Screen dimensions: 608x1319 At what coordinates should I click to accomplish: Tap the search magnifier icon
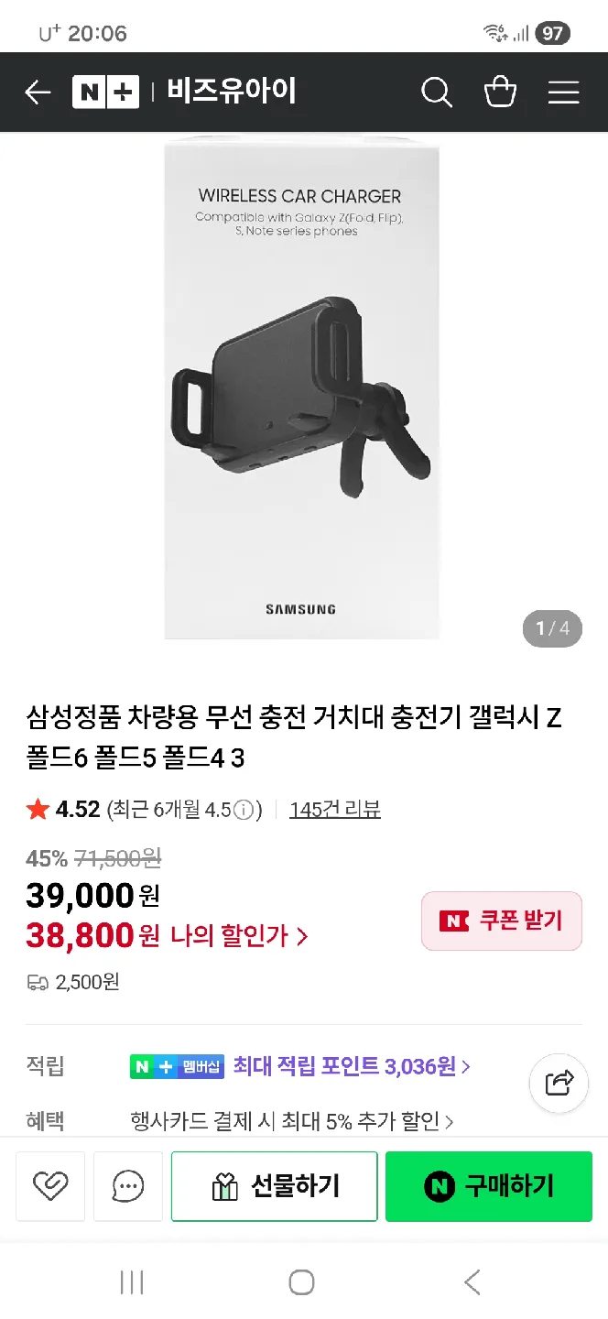tap(436, 92)
